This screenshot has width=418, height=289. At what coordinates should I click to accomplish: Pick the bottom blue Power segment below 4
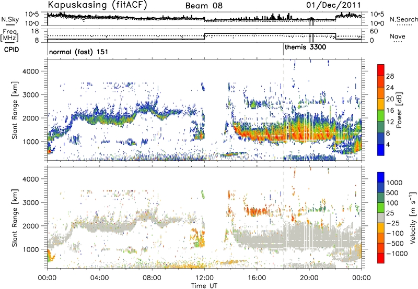coord(381,150)
